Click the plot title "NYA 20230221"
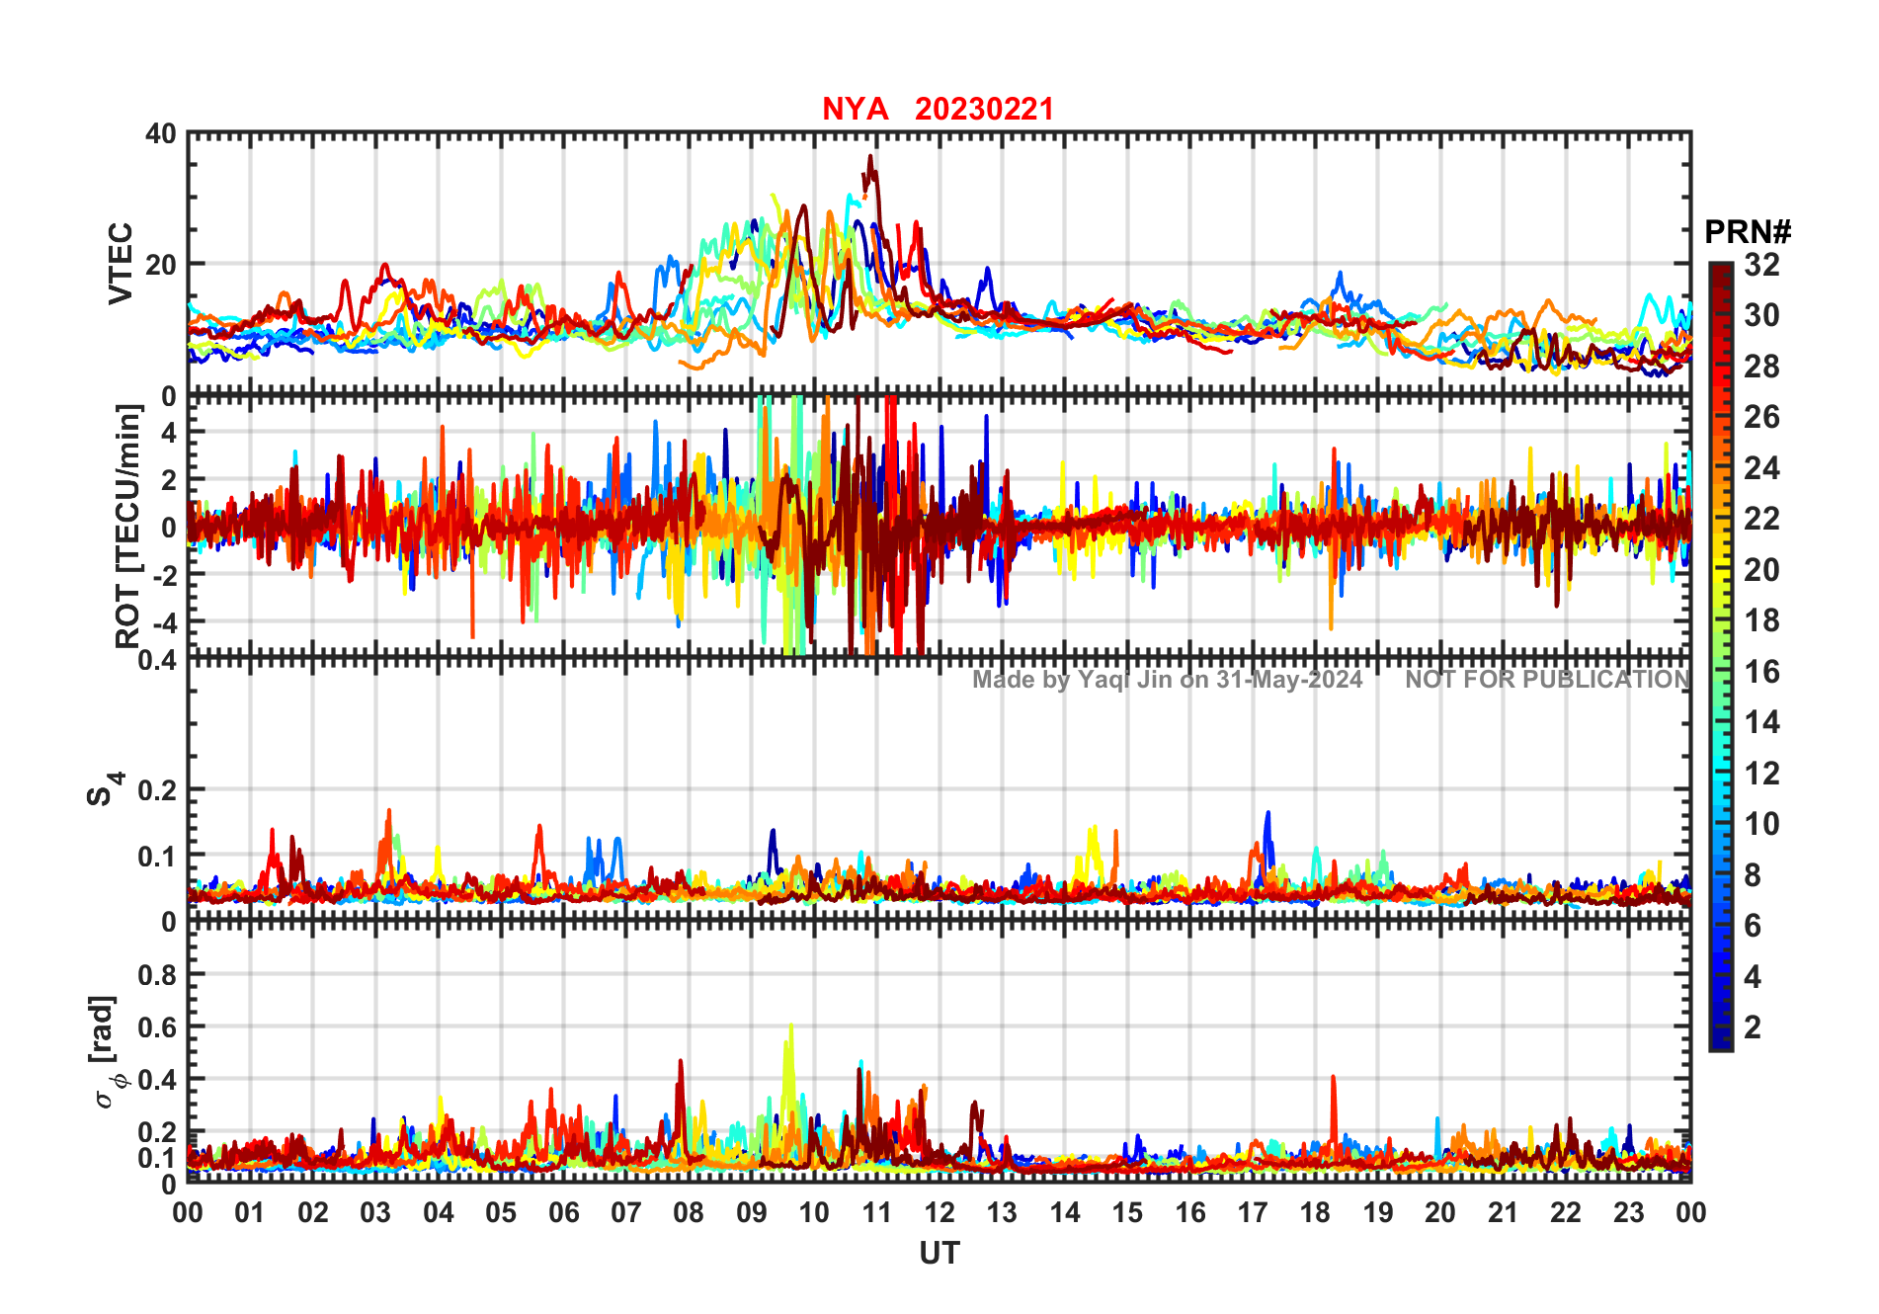The width and height of the screenshot is (1879, 1314). click(938, 109)
